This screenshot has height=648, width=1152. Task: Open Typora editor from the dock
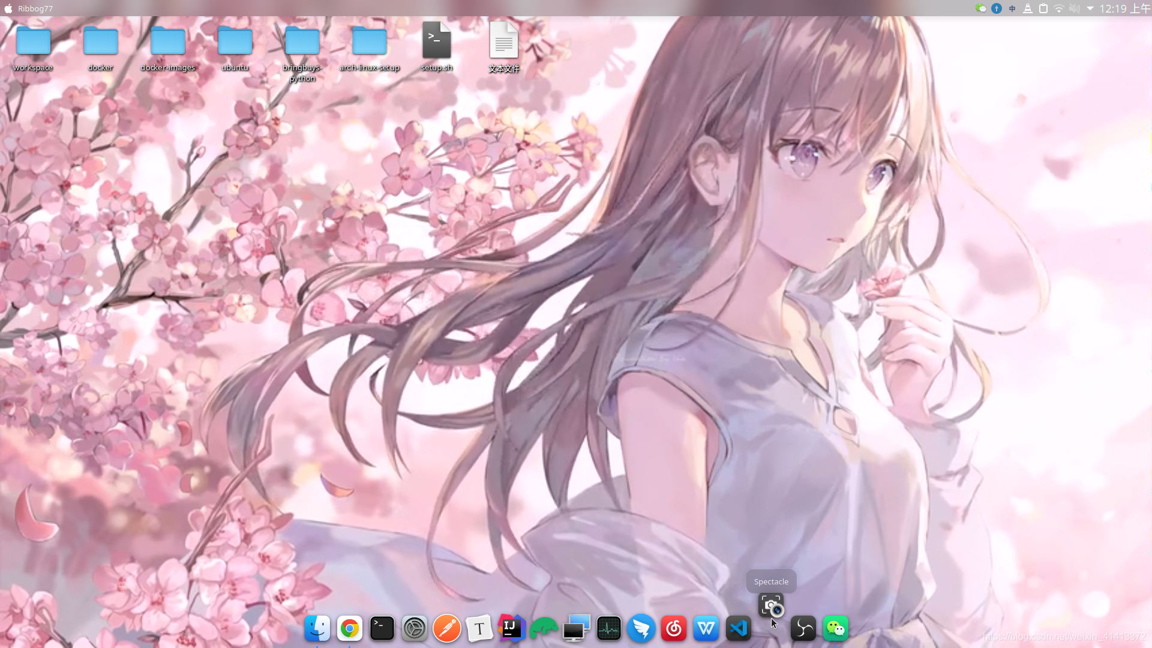479,628
